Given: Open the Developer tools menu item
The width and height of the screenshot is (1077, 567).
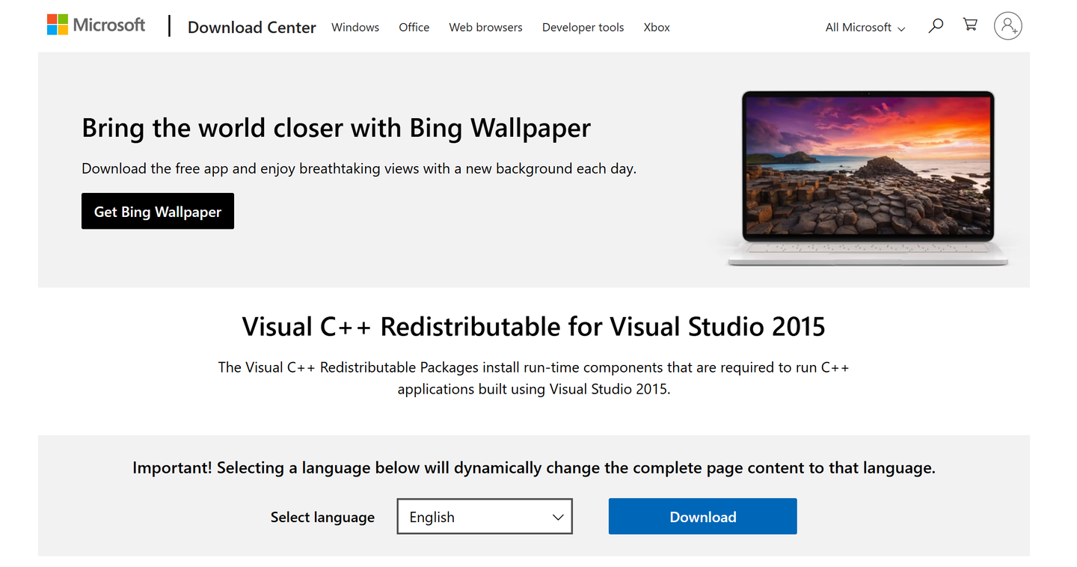Looking at the screenshot, I should [583, 27].
